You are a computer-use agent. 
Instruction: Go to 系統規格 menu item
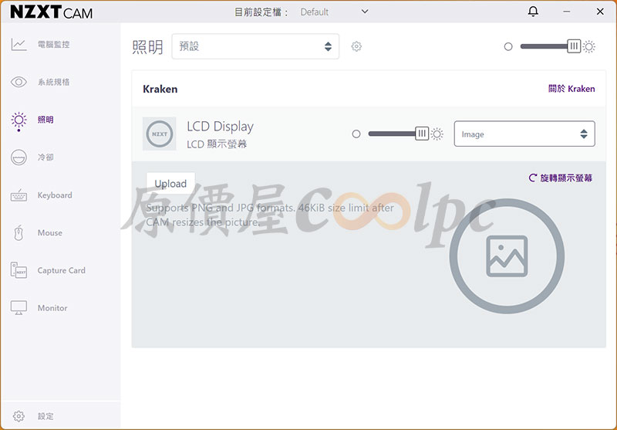pyautogui.click(x=53, y=82)
